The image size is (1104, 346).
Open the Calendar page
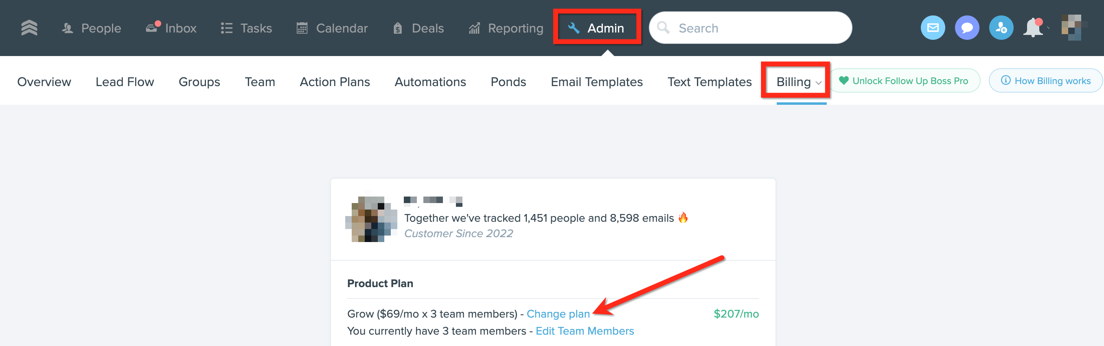(333, 28)
